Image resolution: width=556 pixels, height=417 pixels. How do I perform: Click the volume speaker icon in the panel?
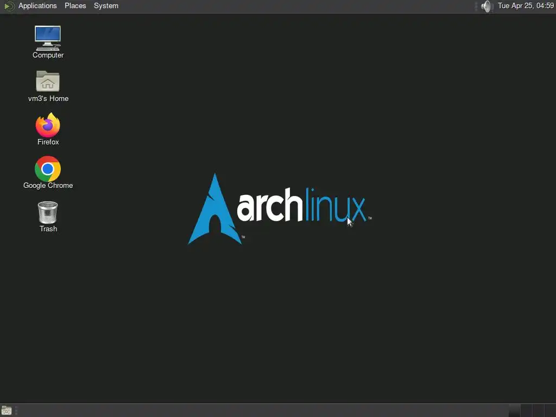click(x=487, y=6)
